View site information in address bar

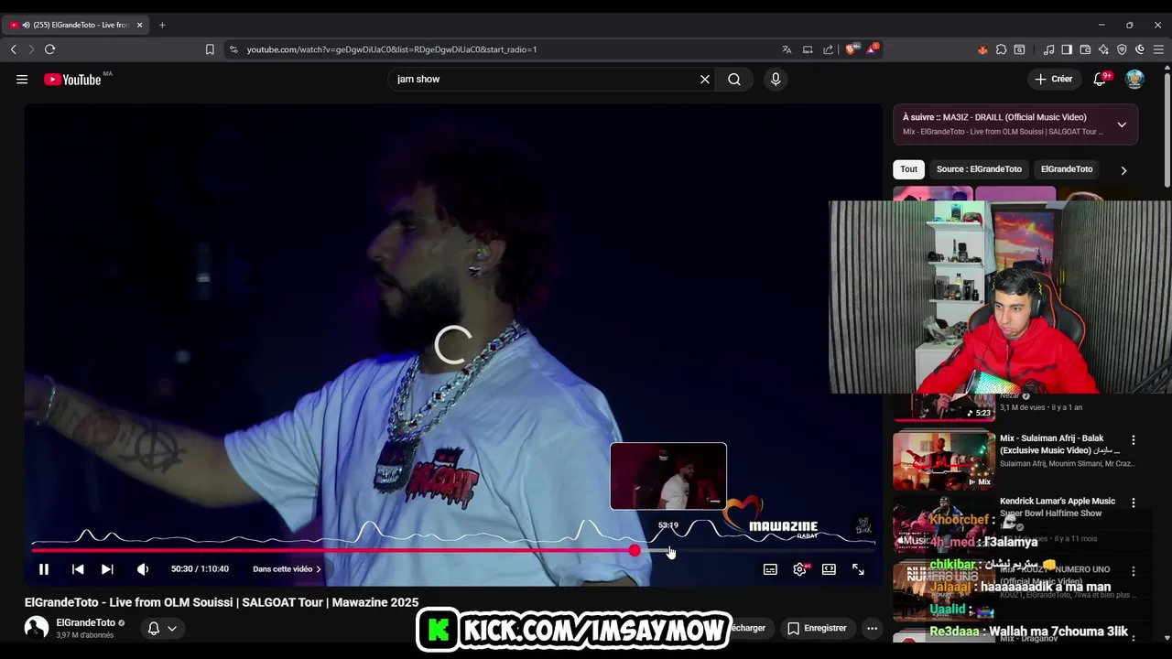click(233, 49)
